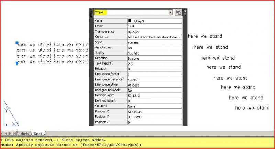Click the Defined width property label

(105, 95)
